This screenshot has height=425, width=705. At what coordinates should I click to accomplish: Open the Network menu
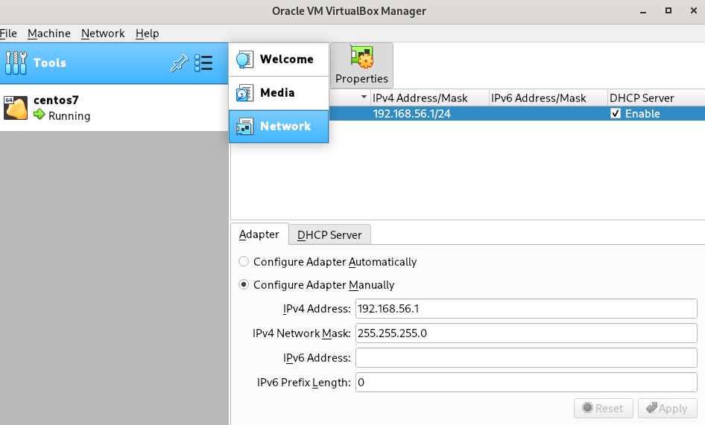[x=103, y=33]
